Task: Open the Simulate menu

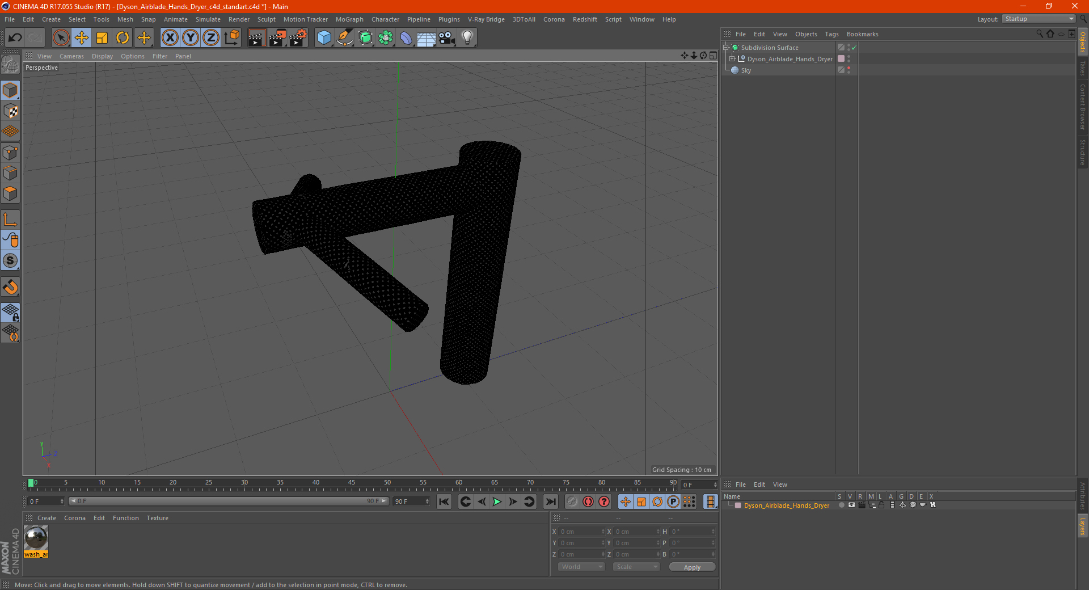Action: [x=208, y=19]
